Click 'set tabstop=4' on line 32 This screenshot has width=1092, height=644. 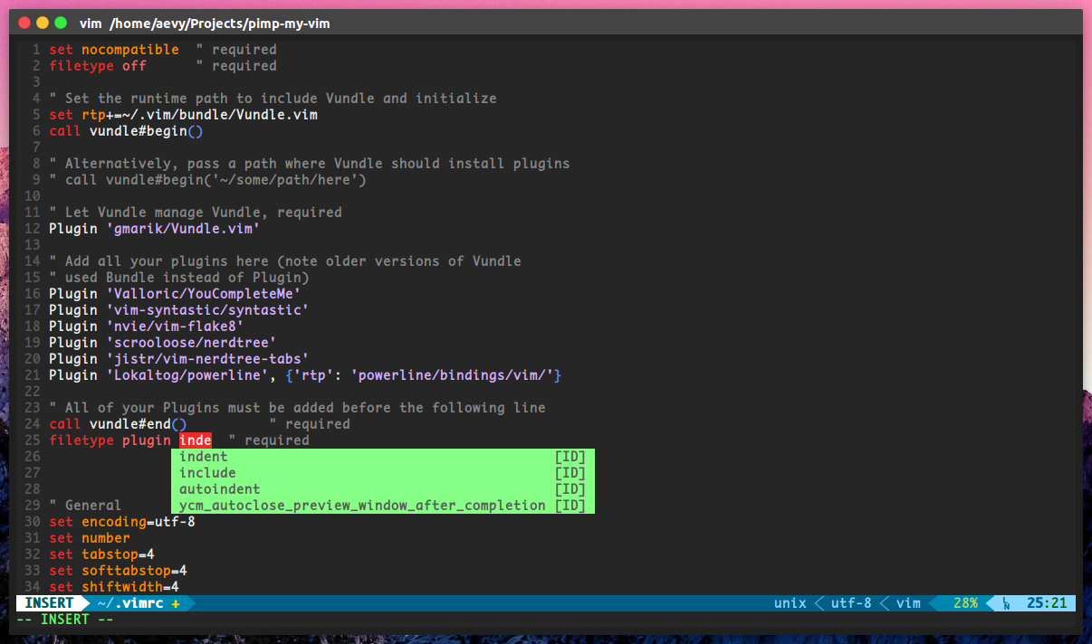pyautogui.click(x=101, y=554)
